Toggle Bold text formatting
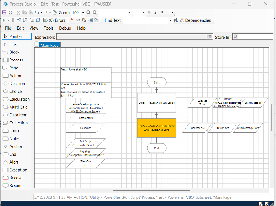276x206 pixels. (149, 12)
